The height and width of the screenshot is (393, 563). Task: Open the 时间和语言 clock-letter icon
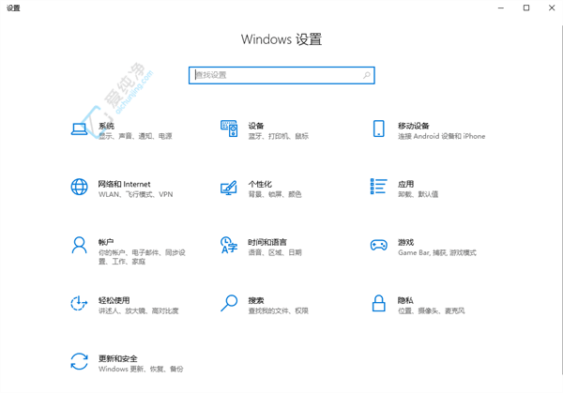(x=229, y=245)
